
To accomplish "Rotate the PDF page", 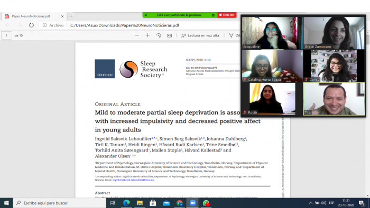I will [159, 35].
